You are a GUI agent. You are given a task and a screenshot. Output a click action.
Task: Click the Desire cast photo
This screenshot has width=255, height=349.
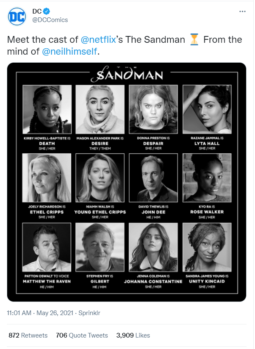click(100, 110)
